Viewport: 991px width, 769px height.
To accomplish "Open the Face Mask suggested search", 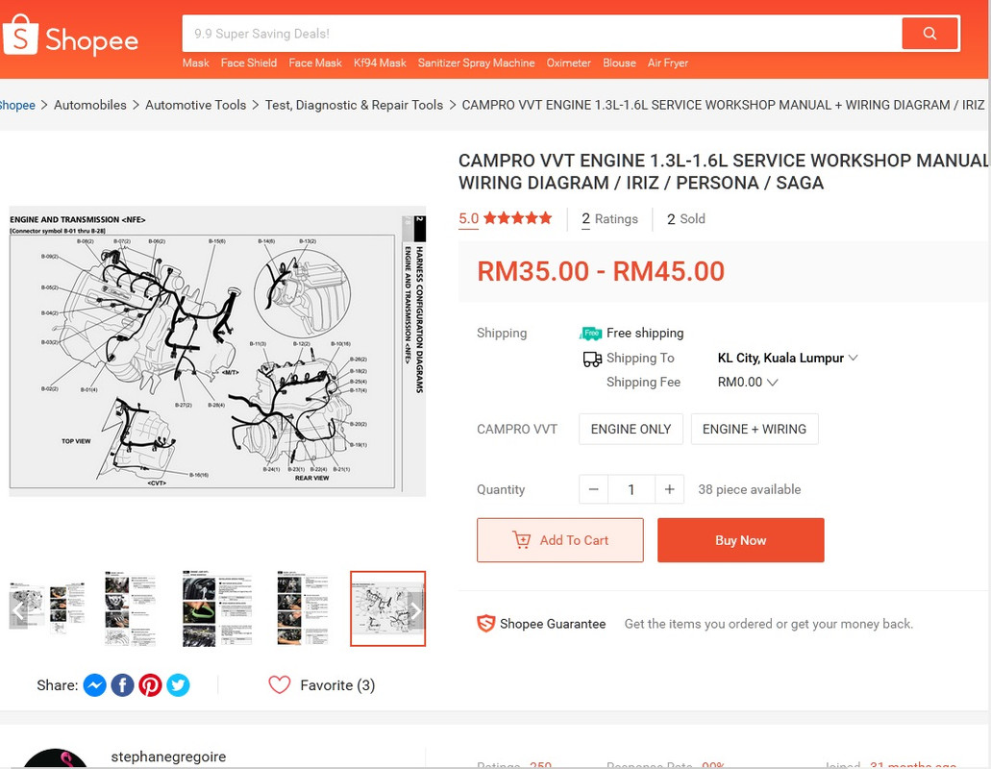I will (314, 63).
